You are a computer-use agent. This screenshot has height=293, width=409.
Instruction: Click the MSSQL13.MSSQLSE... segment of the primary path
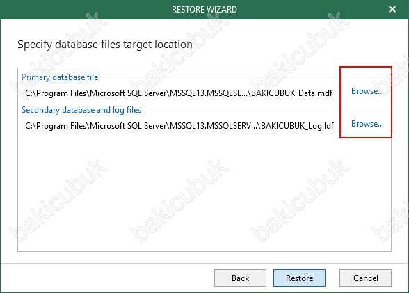click(209, 93)
